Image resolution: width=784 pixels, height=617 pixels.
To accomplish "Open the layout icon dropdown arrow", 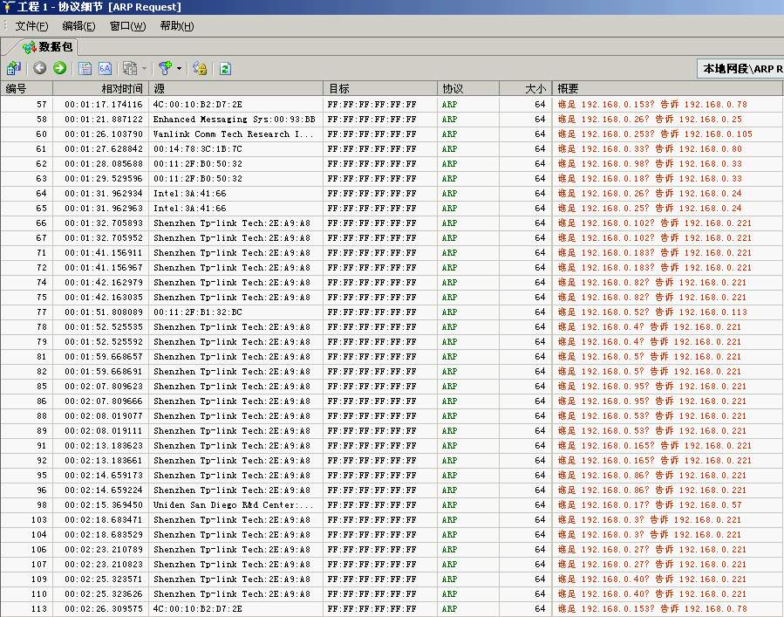I will pyautogui.click(x=144, y=68).
